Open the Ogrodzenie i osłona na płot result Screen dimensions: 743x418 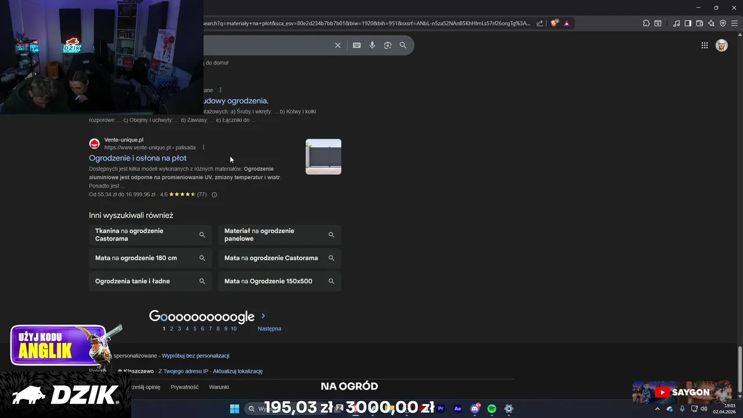click(x=138, y=158)
